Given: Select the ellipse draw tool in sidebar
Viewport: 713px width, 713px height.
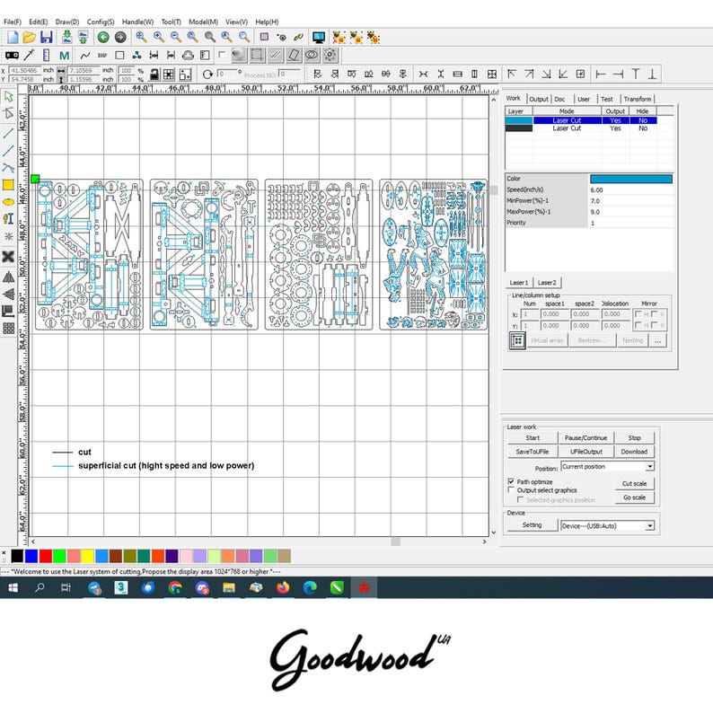Looking at the screenshot, I should pos(8,202).
